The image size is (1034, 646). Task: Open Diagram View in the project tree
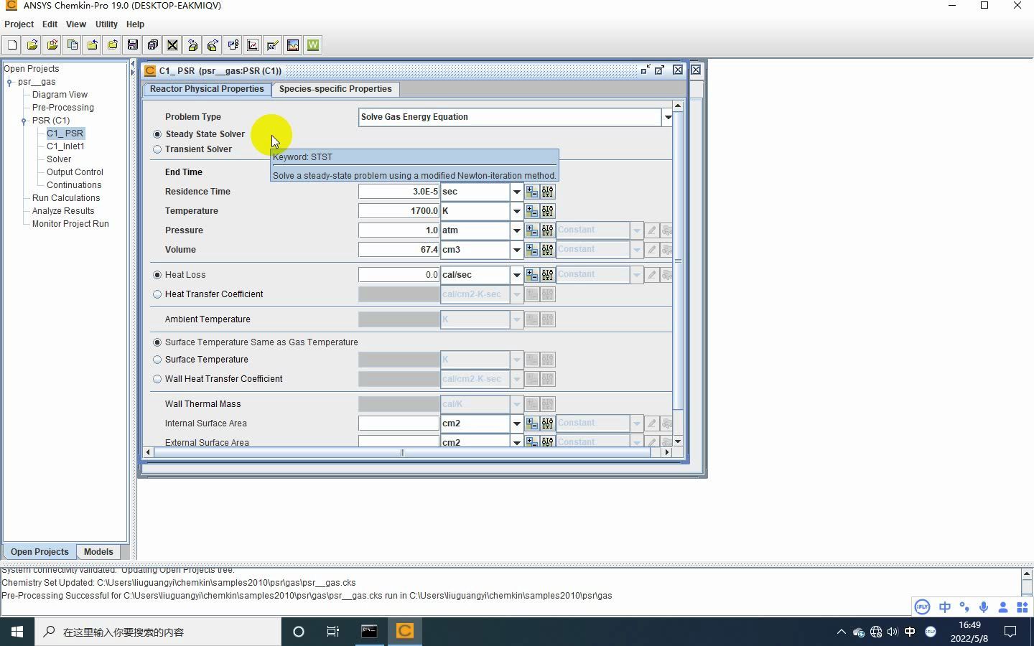tap(60, 95)
